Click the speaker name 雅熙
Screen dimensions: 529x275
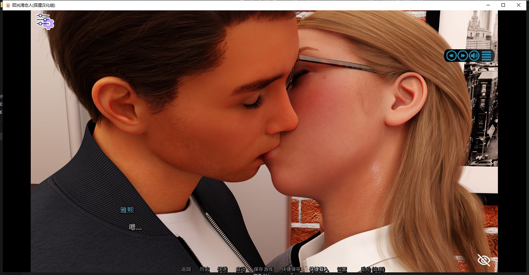tap(127, 210)
